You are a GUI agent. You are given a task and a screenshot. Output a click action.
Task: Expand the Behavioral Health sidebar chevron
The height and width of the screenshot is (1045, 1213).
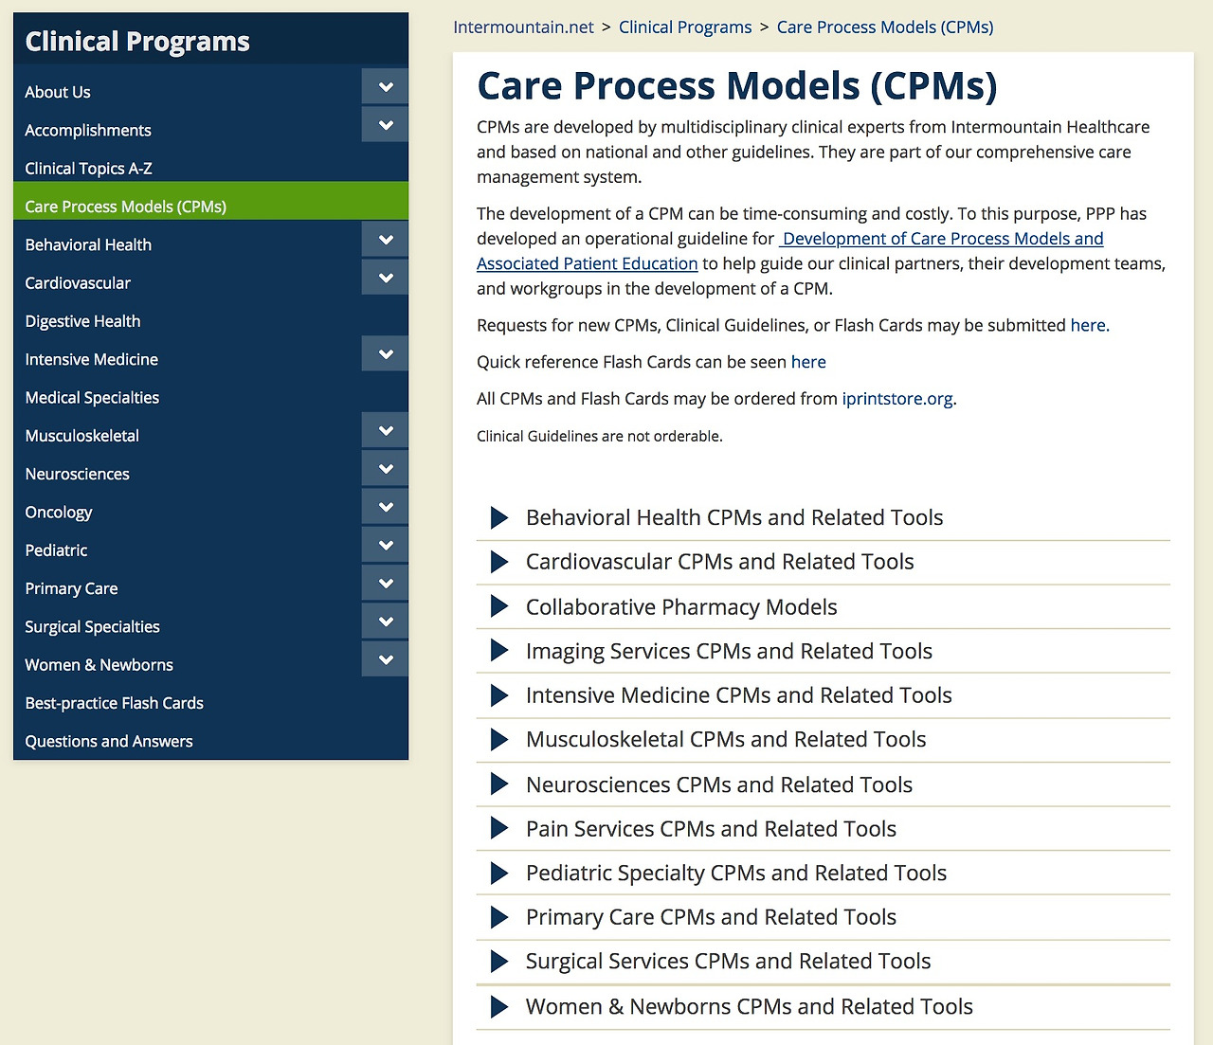pyautogui.click(x=385, y=239)
